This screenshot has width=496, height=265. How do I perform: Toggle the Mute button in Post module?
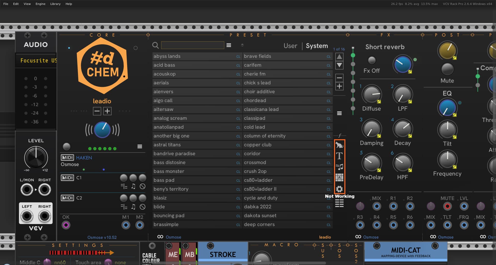[447, 69]
